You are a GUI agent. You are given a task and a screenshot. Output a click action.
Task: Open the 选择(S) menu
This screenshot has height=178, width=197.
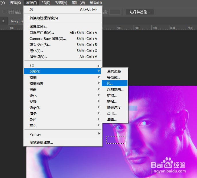point(15,3)
